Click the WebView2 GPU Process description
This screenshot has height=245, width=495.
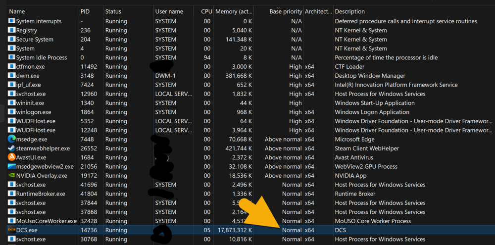point(366,167)
